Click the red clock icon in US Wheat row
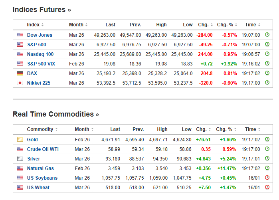Image resolution: width=279 pixels, height=200 pixels. point(267,187)
